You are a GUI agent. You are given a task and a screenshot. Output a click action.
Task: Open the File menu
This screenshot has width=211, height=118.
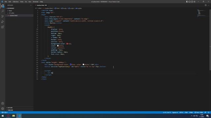6,2
